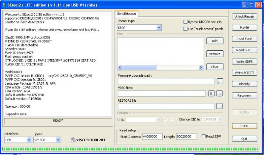Click the CDA plus button
The image size is (264, 155).
click(x=165, y=120)
